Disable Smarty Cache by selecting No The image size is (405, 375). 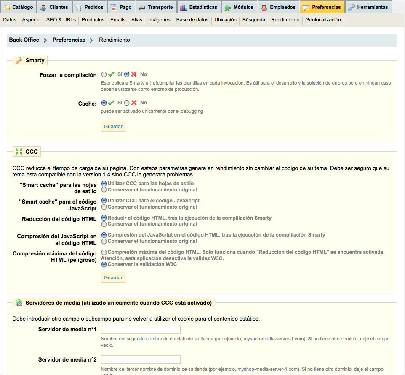point(127,103)
